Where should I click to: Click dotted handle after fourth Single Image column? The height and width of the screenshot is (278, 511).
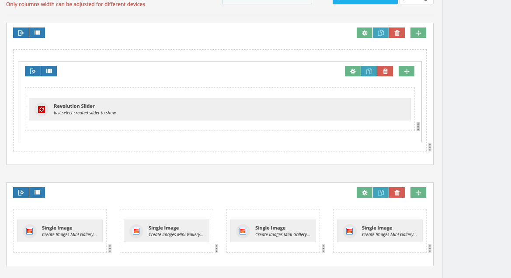point(430,248)
